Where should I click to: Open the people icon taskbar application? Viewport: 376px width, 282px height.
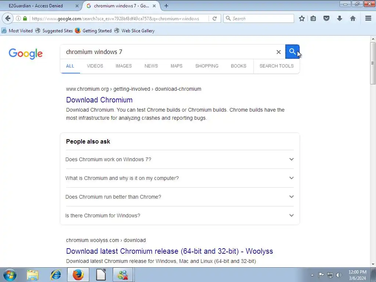(x=123, y=275)
